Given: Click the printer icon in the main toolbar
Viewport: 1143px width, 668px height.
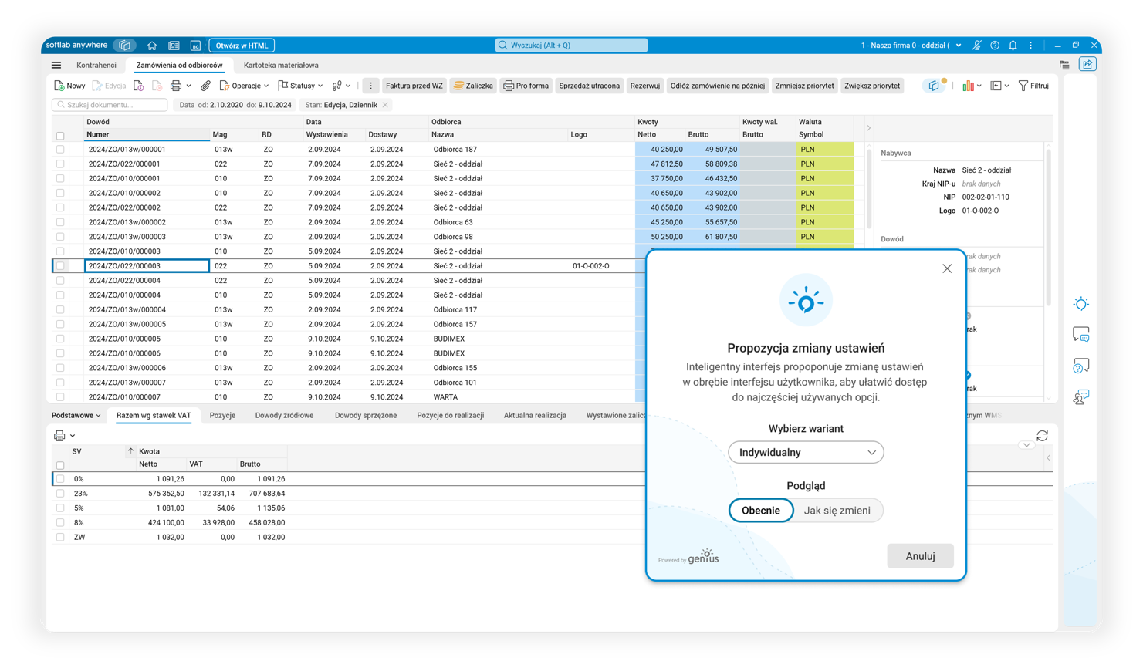Looking at the screenshot, I should (x=176, y=86).
